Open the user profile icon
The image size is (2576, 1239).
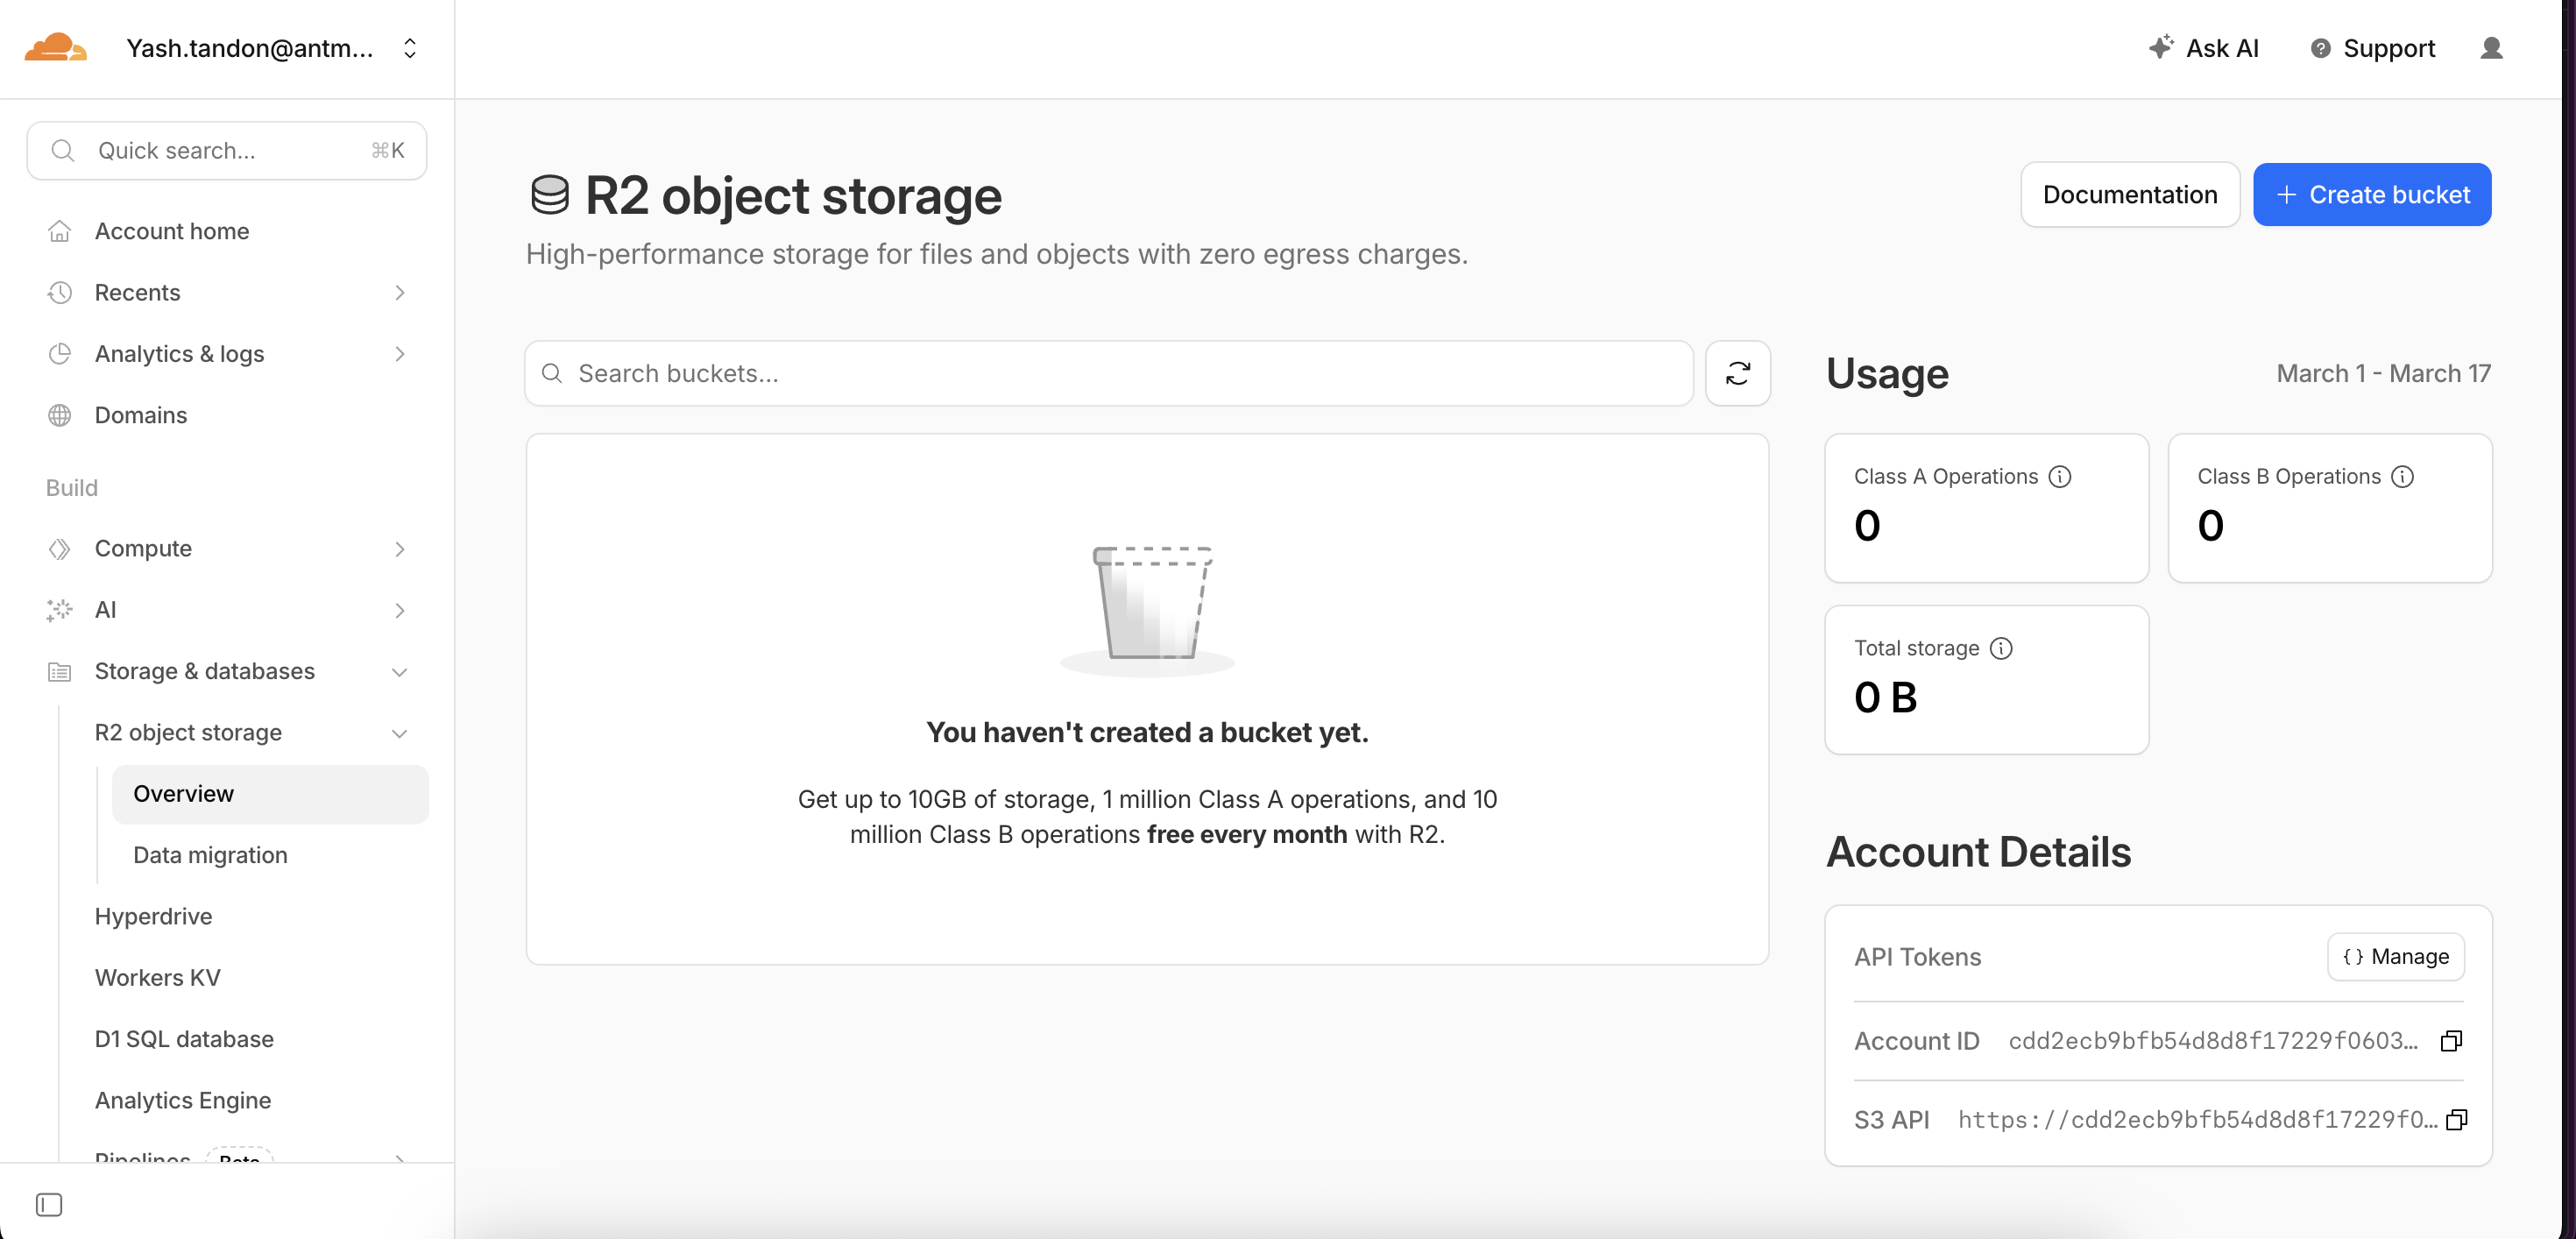(x=2491, y=48)
